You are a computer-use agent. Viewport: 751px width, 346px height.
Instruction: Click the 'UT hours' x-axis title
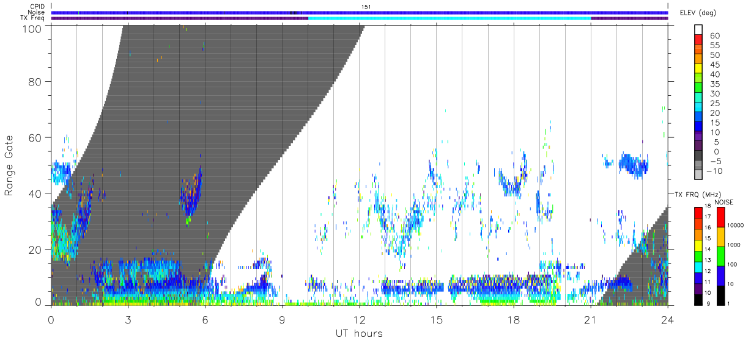point(359,334)
